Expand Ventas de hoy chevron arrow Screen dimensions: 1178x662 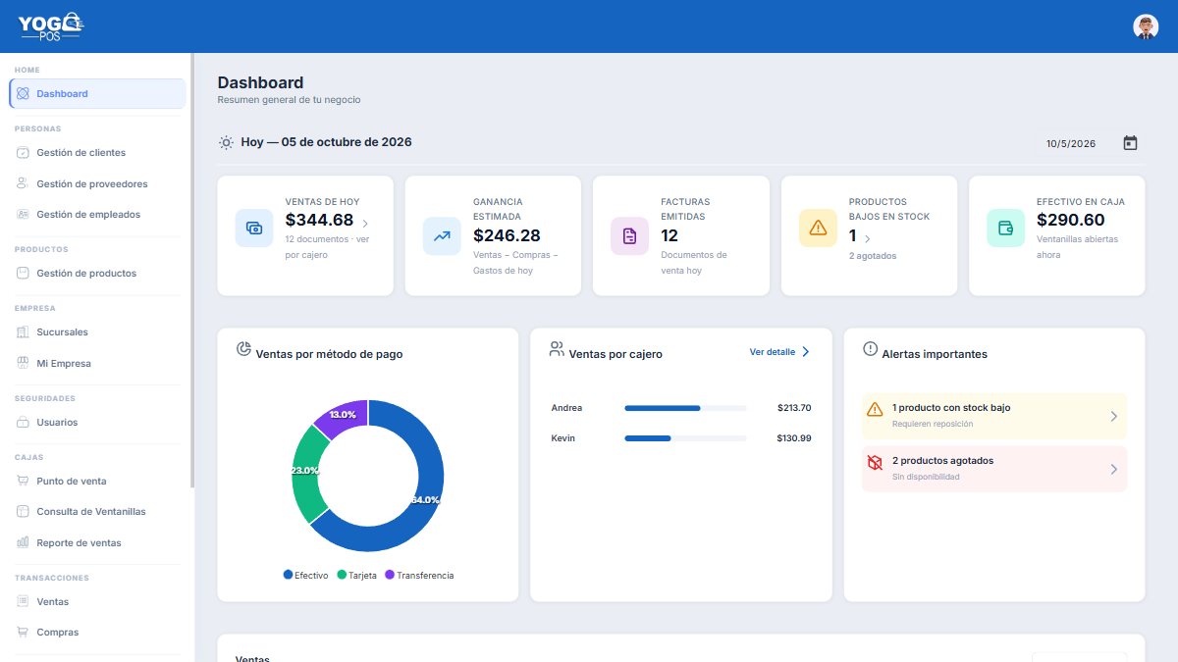click(365, 224)
